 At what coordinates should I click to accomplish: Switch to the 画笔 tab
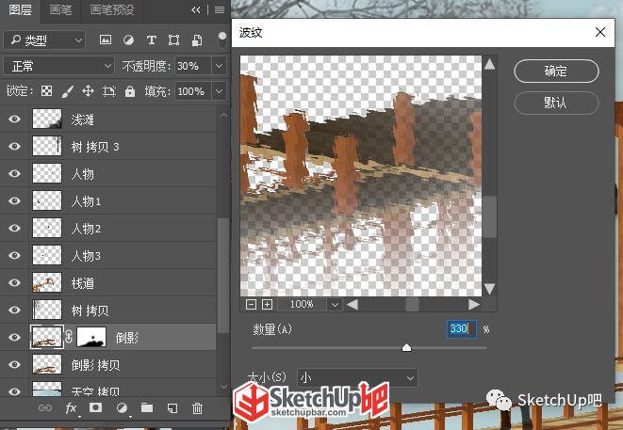coord(60,10)
